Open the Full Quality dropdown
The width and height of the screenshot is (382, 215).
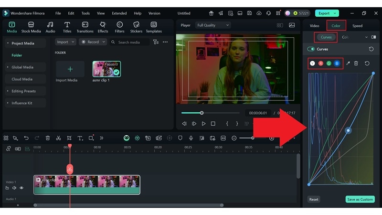[x=212, y=25]
